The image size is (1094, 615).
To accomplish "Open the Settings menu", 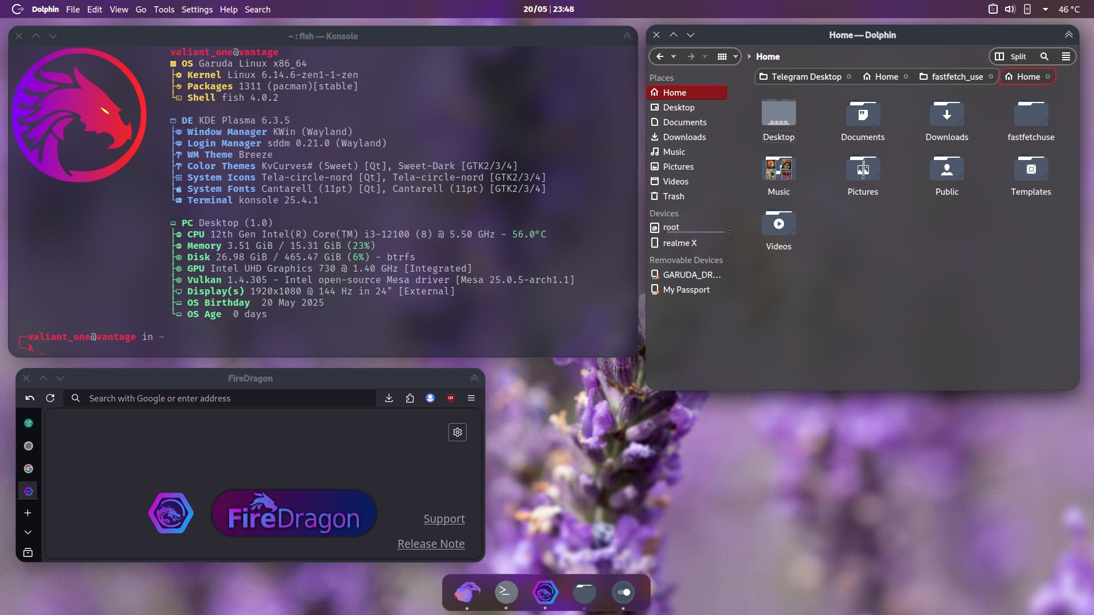I will pos(197,9).
